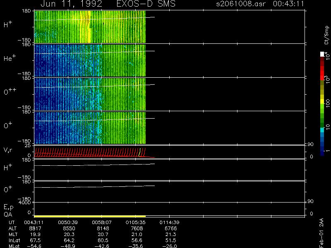Screen dimensions: 331x248
Task: Click the MLat value "-26.0"
Action: pyautogui.click(x=170, y=246)
